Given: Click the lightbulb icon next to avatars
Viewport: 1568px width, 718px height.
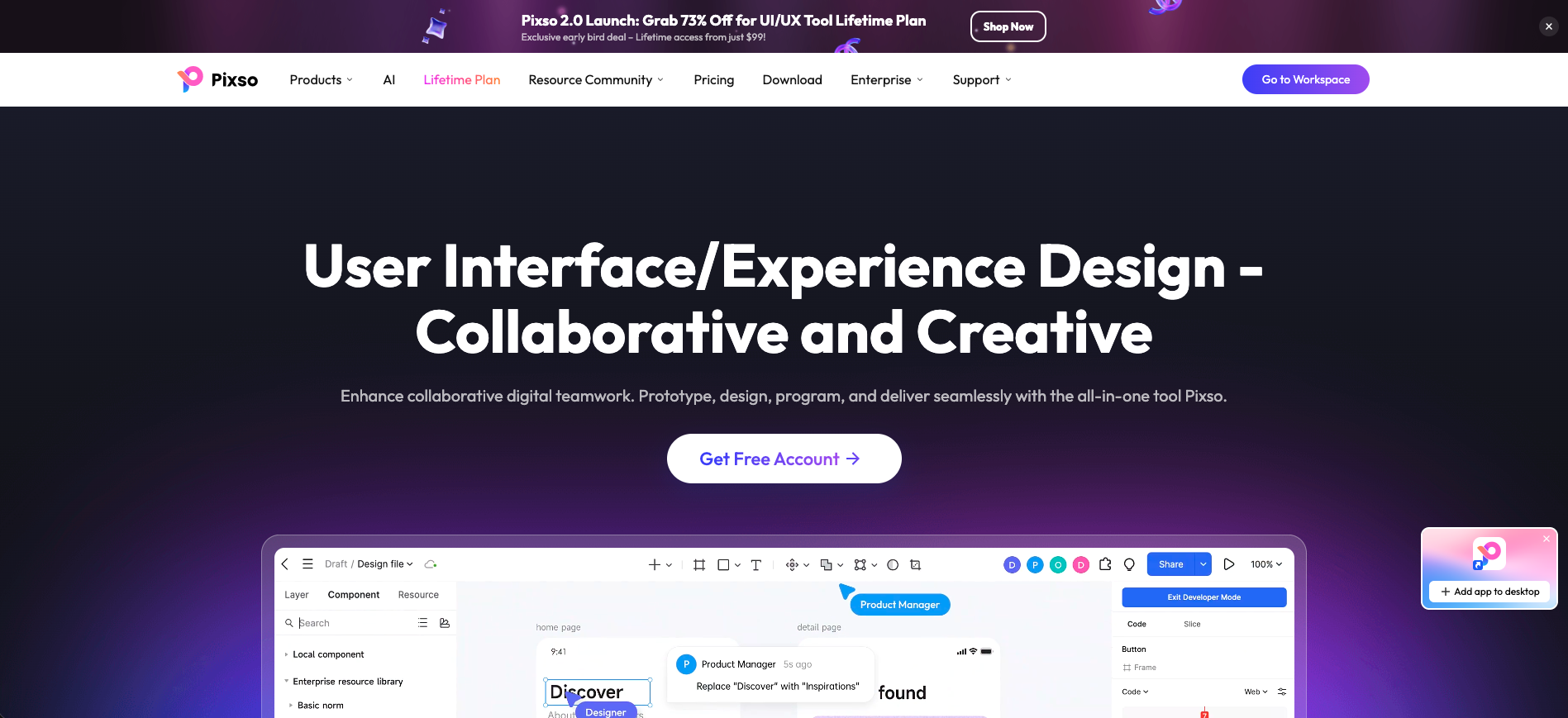Looking at the screenshot, I should pos(1129,564).
